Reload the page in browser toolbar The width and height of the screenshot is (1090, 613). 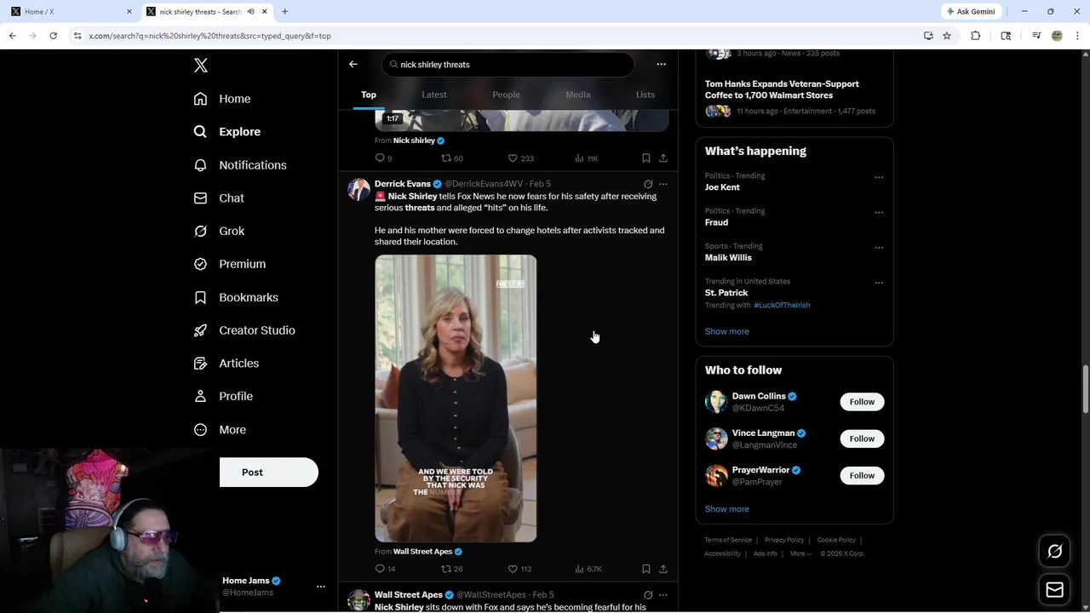tap(53, 36)
